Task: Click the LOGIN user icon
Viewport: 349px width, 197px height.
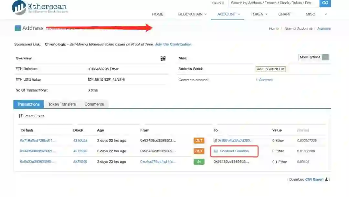Action: (223, 3)
